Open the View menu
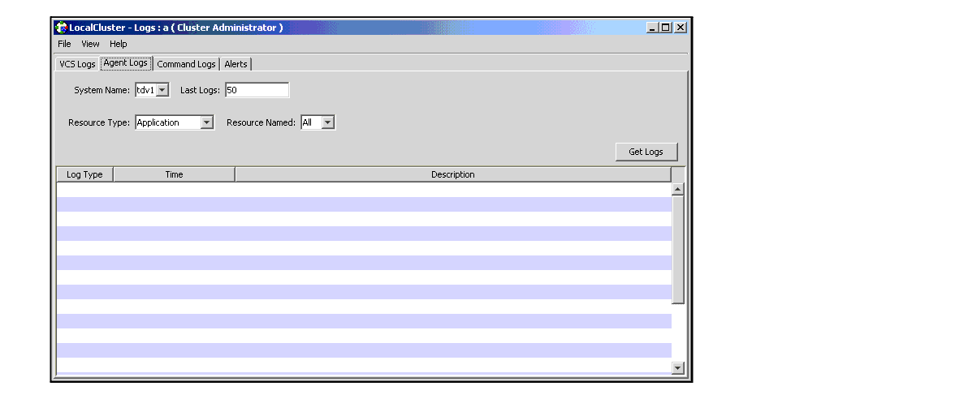 pyautogui.click(x=90, y=44)
